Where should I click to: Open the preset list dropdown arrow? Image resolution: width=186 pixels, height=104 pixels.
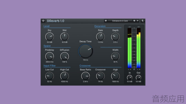pos(138,21)
